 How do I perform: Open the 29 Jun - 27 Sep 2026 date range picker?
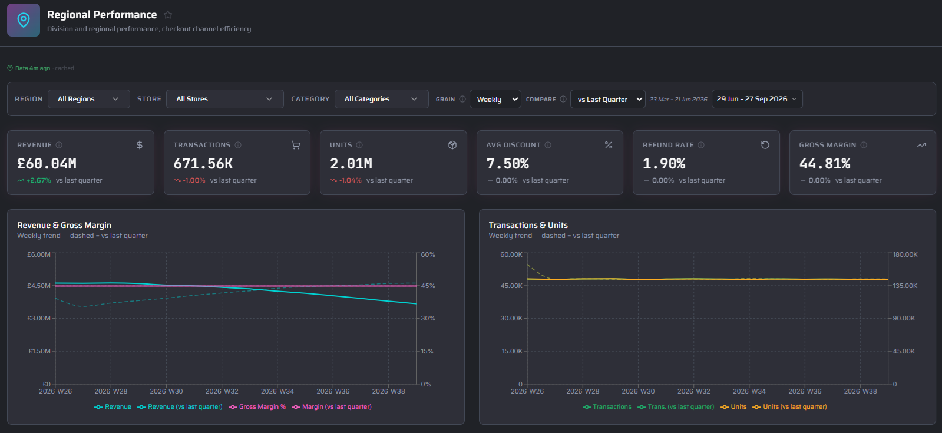coord(757,99)
